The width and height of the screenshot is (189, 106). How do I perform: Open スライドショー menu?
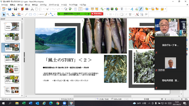54,5
